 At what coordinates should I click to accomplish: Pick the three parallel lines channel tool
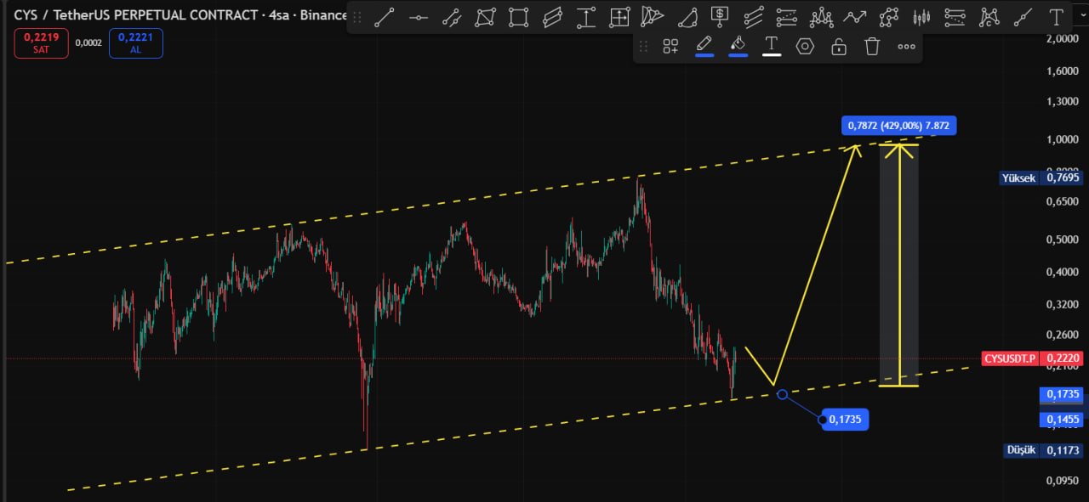(754, 16)
